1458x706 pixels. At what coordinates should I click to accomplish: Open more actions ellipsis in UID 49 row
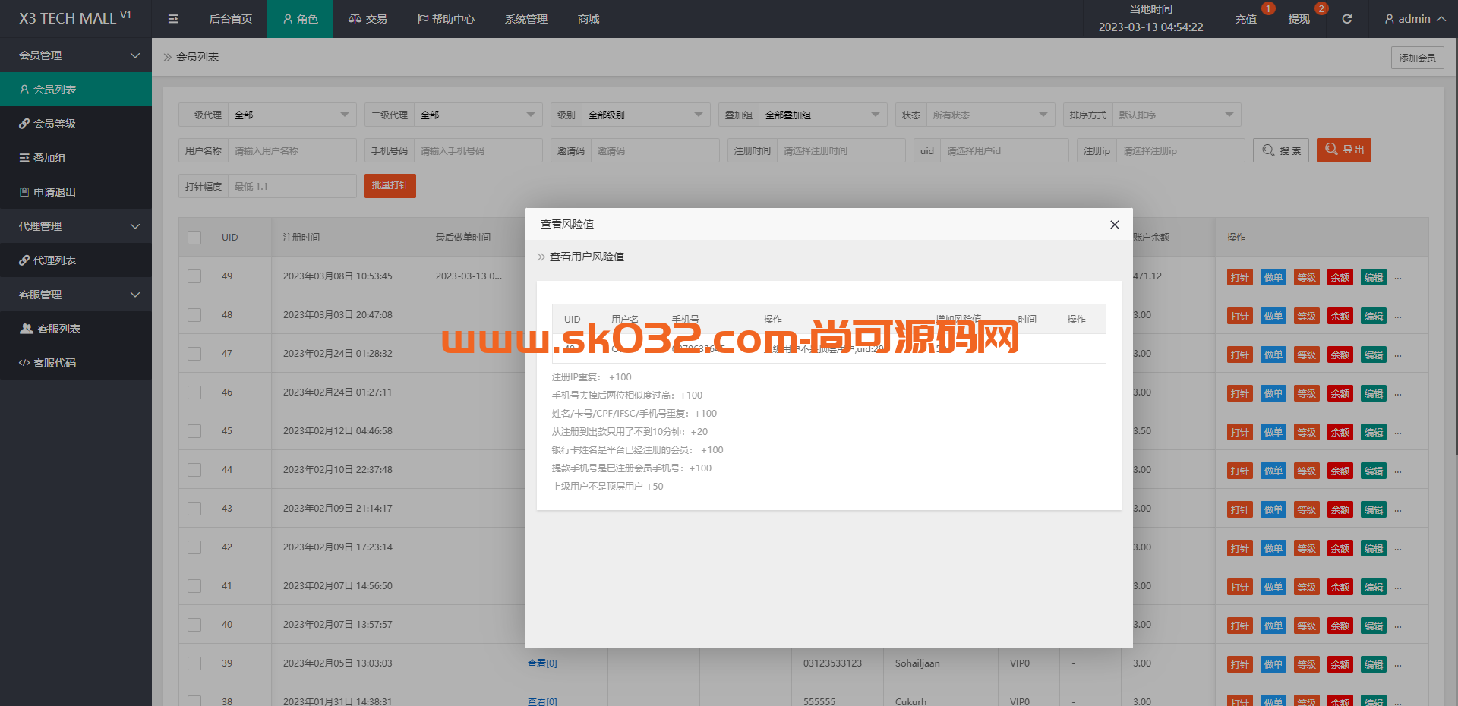click(1398, 277)
